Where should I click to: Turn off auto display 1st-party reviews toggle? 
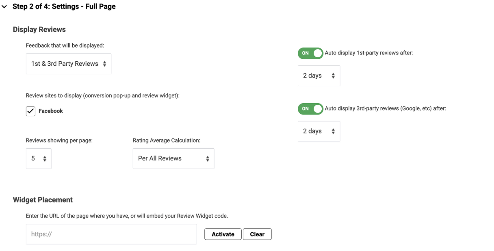click(310, 53)
